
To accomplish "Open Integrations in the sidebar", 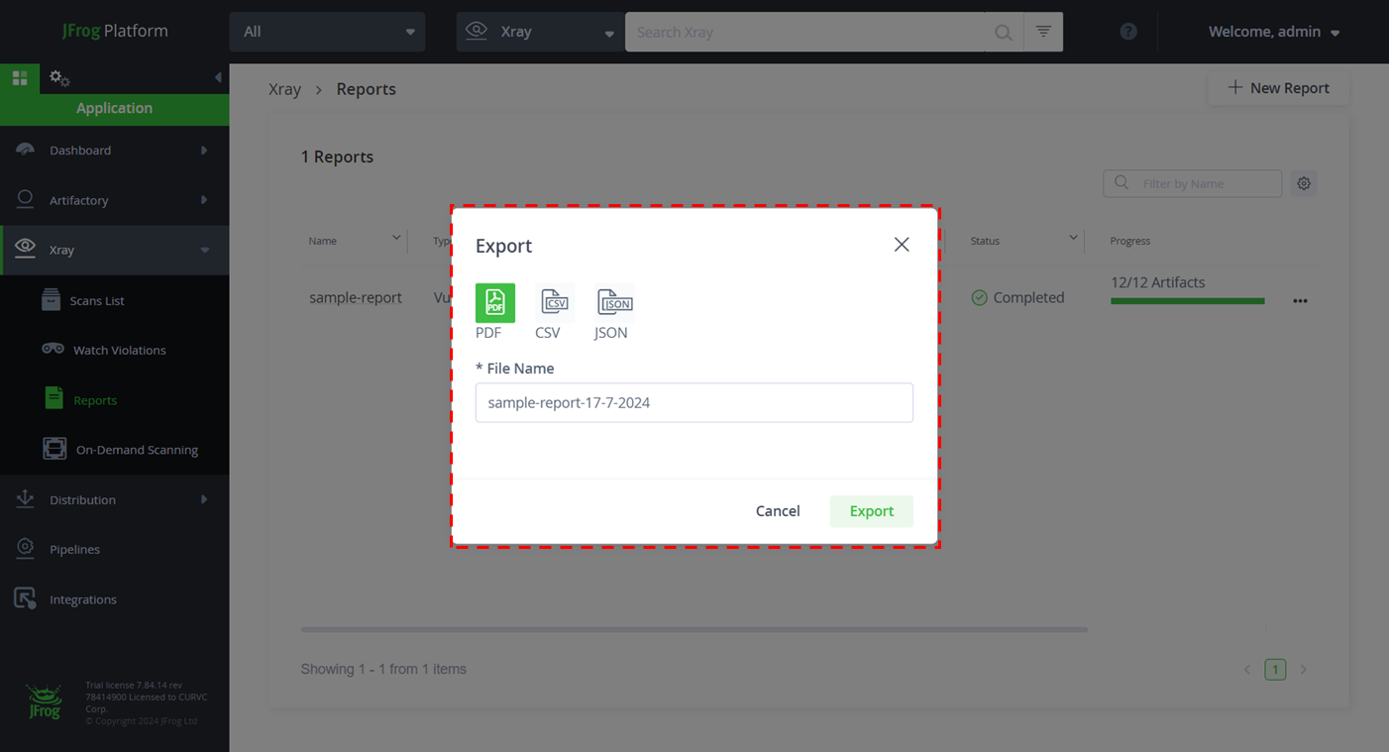I will coord(114,599).
